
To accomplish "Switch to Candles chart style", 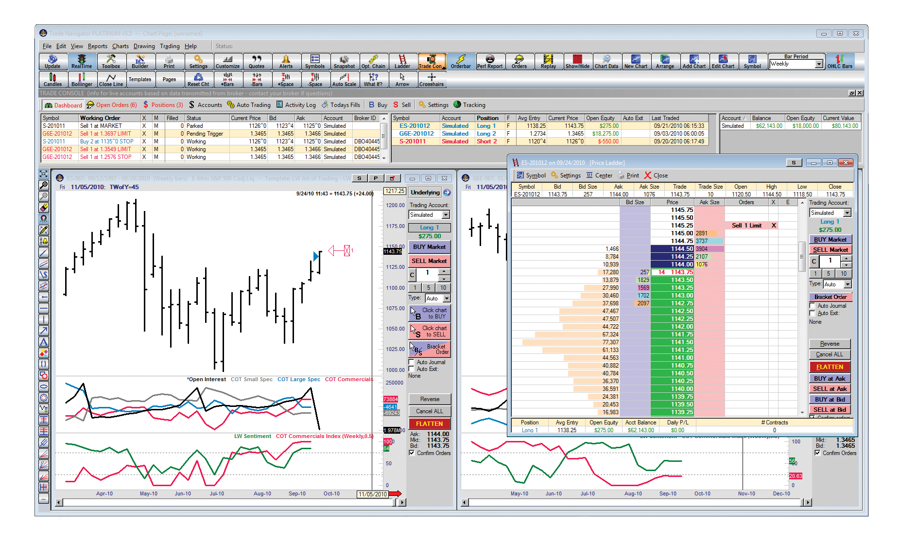I will point(53,80).
